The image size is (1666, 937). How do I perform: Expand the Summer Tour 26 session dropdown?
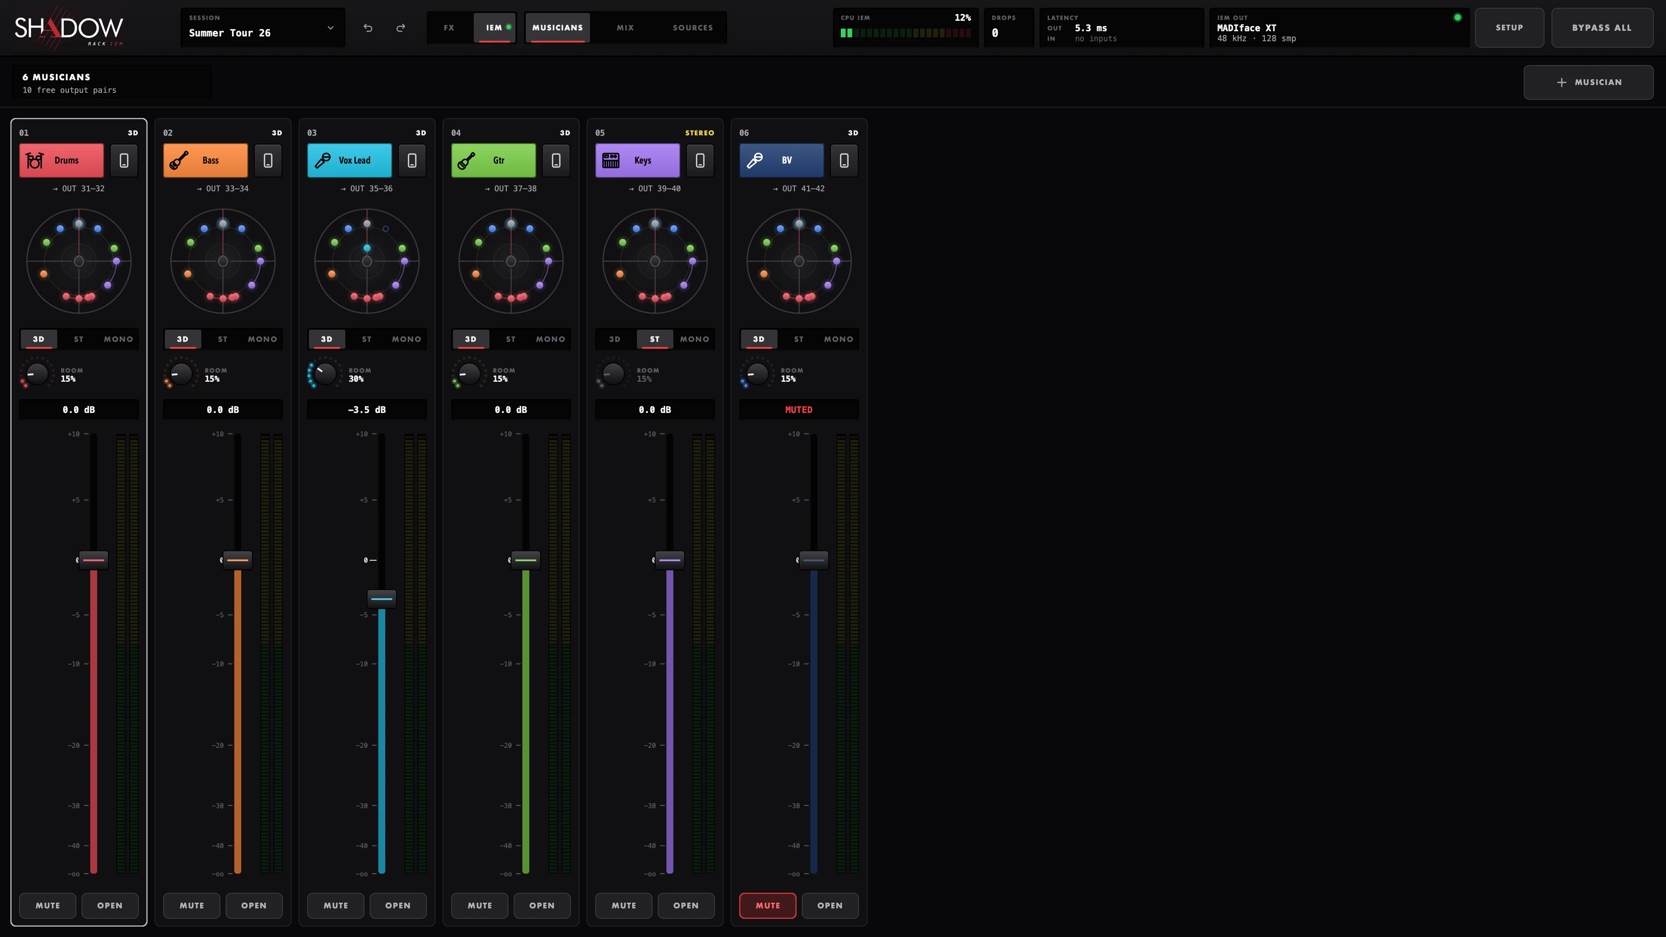coord(262,27)
